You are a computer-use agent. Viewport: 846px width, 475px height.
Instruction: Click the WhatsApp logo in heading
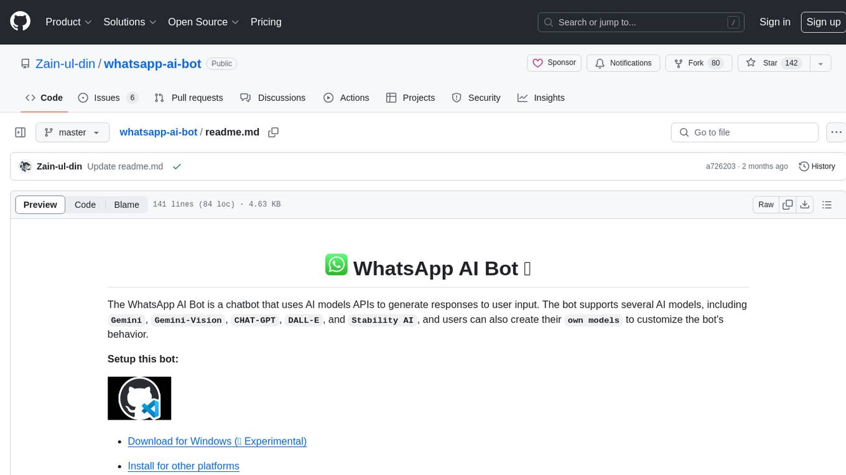(337, 264)
